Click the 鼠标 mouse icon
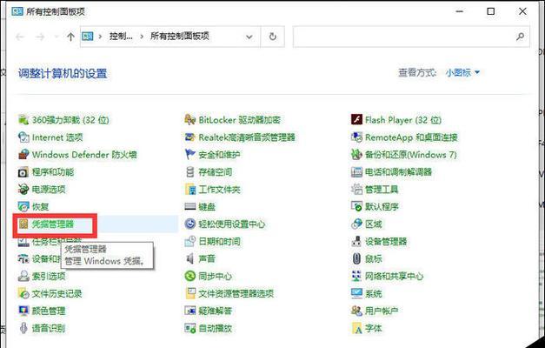Viewport: 545px width, 348px height. [x=356, y=258]
